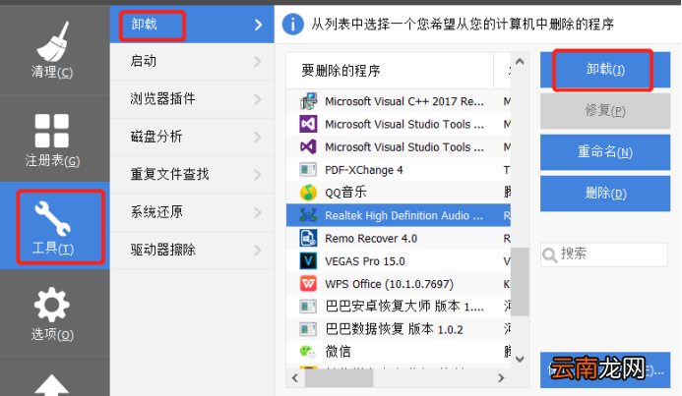
Task: Click the horizontal scroll left arrow
Action: tap(295, 377)
